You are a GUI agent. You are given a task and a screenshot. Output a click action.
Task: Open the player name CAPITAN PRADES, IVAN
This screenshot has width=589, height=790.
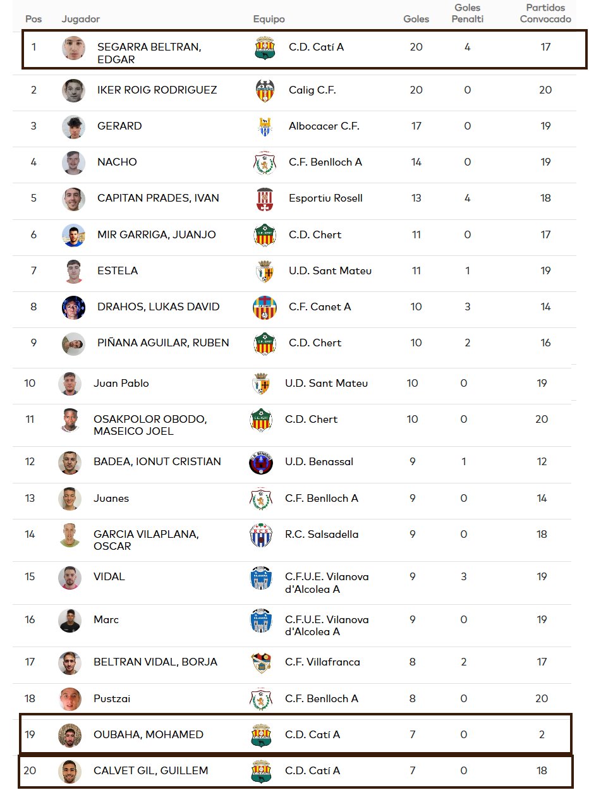click(x=158, y=198)
